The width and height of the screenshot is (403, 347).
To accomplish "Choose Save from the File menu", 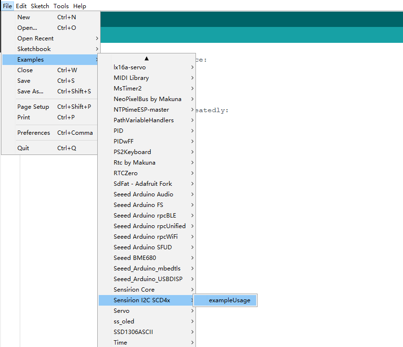I will [x=50, y=81].
